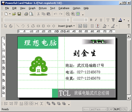Select the Line drawing tool
This screenshot has width=132, height=112.
[x=18, y=26]
